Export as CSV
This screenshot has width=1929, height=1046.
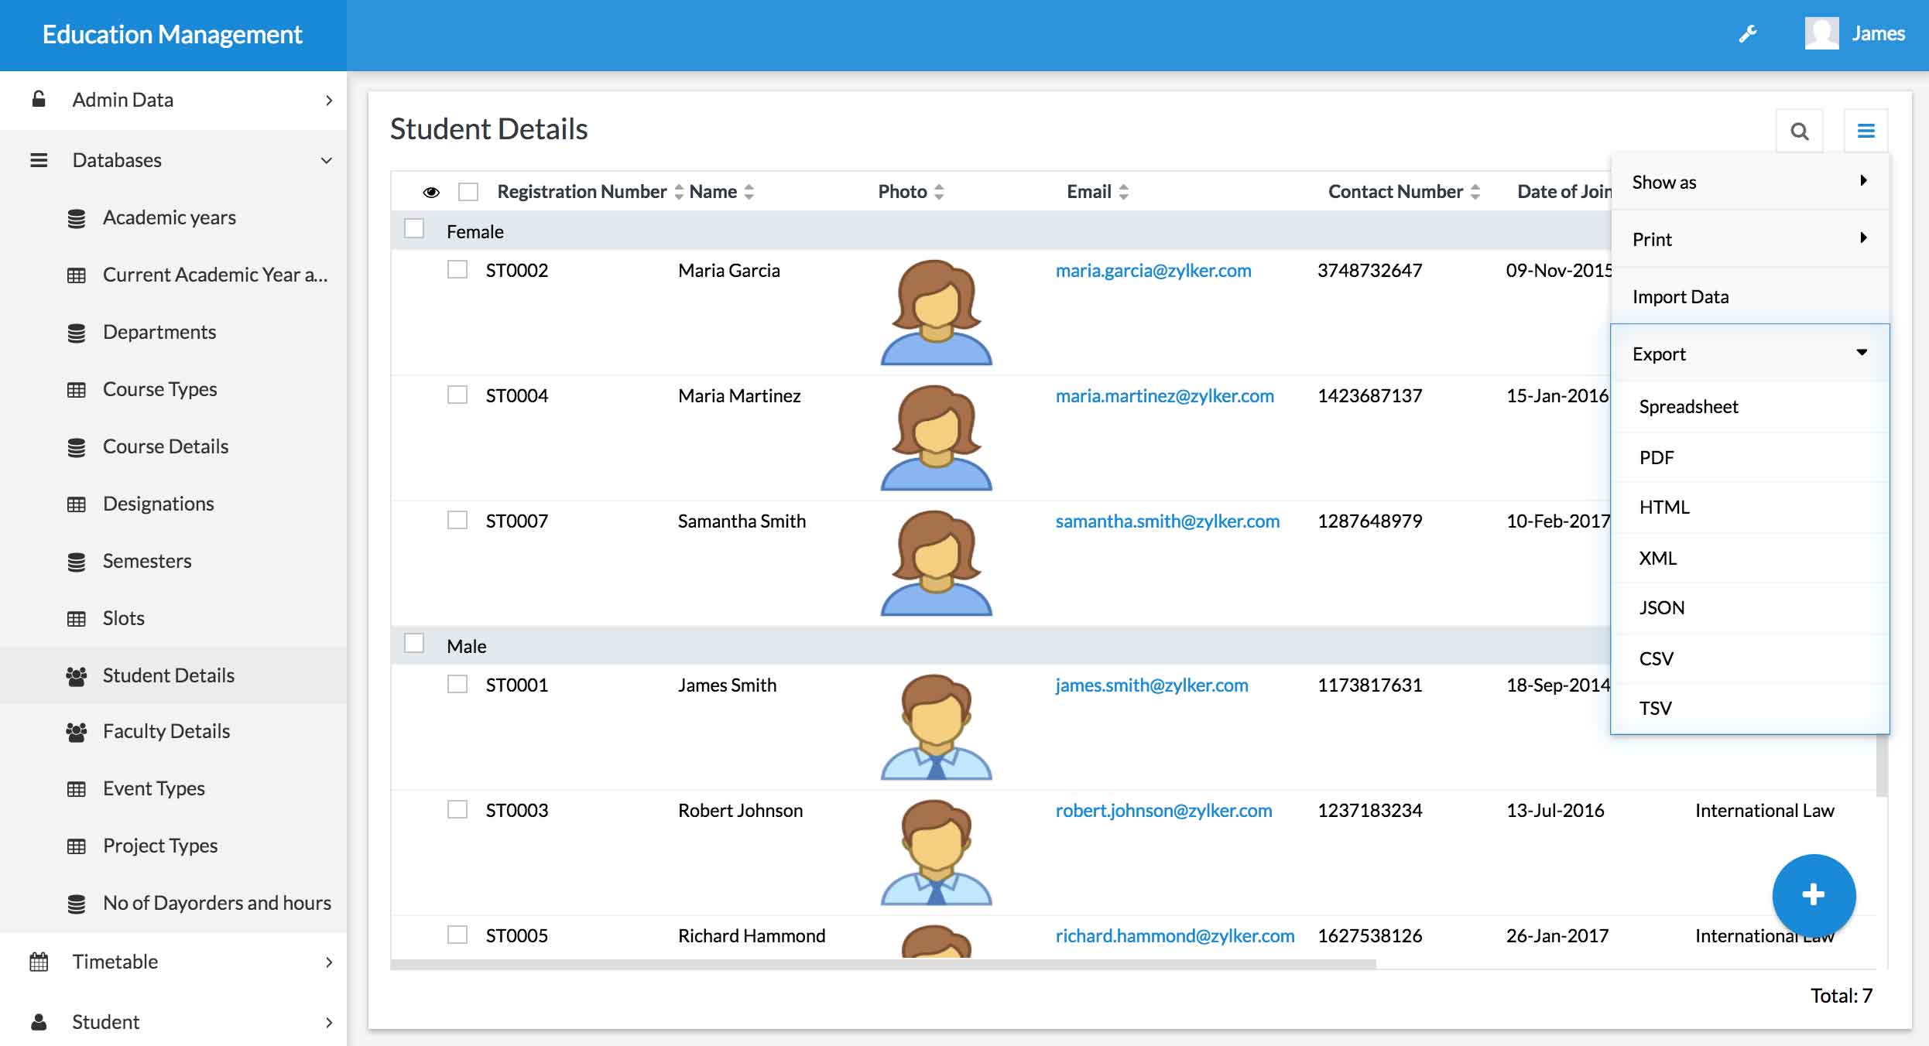tap(1750, 658)
